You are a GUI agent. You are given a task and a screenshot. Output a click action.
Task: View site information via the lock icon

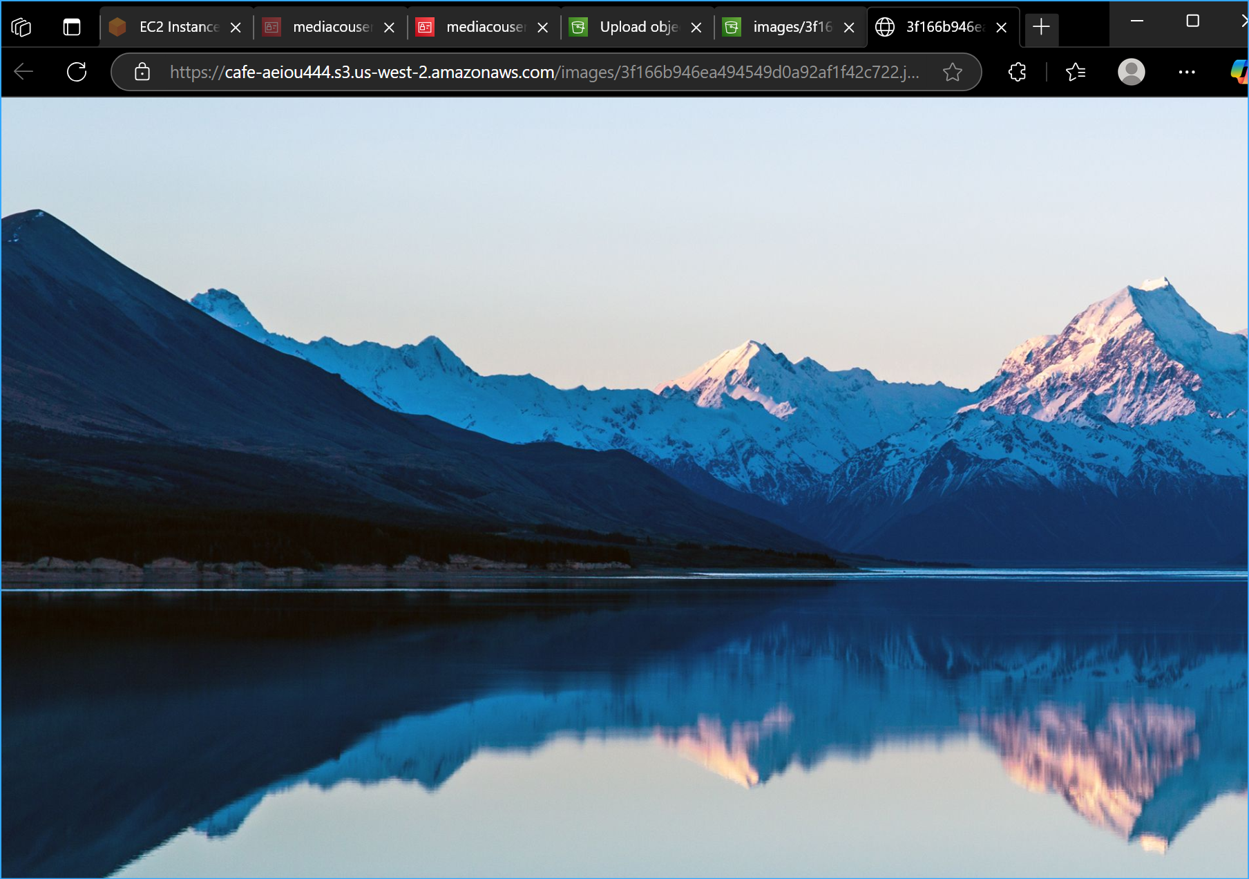pyautogui.click(x=142, y=72)
